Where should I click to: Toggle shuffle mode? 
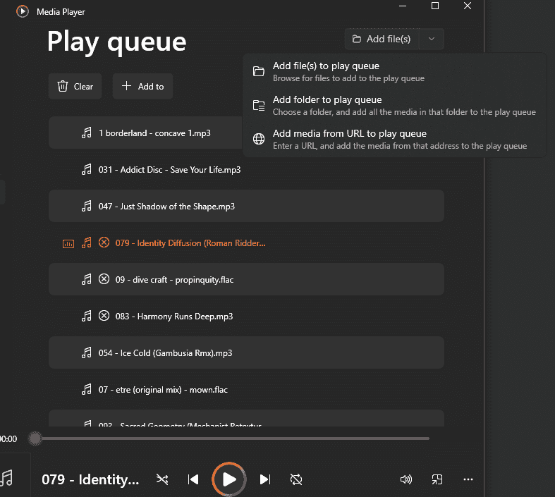162,479
